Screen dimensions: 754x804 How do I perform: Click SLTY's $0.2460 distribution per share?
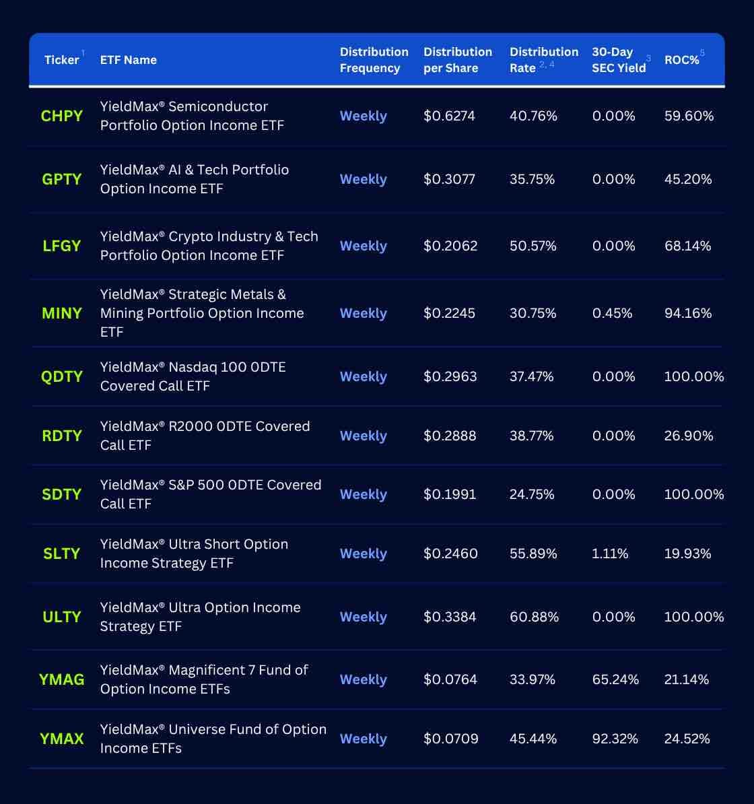pyautogui.click(x=450, y=554)
